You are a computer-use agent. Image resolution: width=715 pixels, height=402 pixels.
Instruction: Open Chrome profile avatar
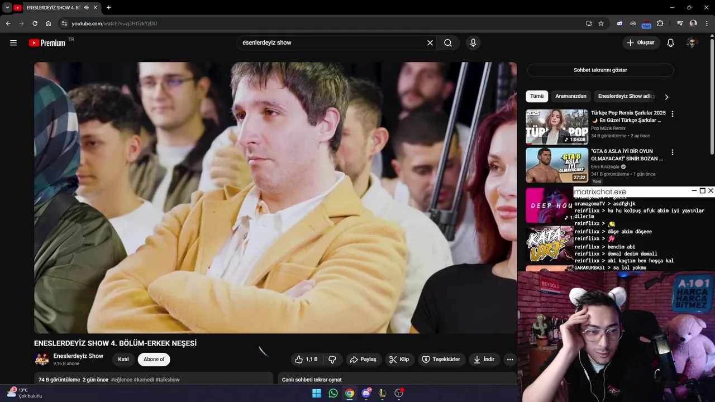point(693,23)
